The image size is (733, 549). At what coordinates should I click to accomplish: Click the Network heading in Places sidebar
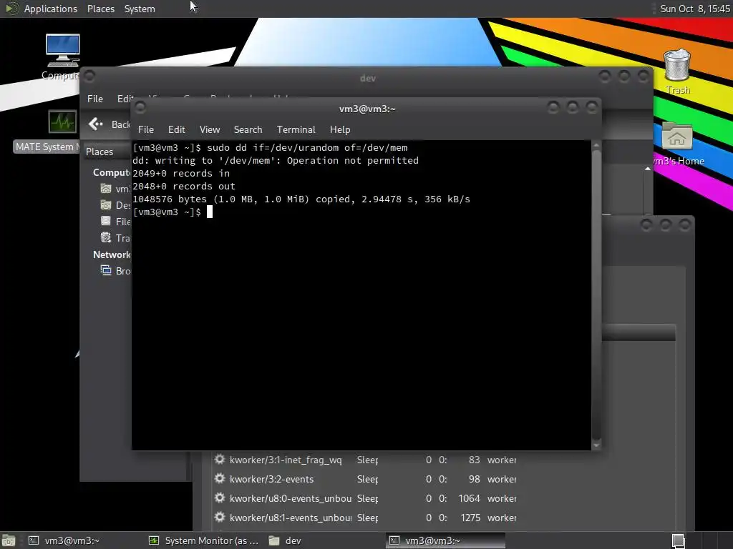click(112, 254)
